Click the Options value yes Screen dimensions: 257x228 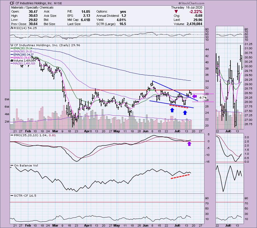123,12
